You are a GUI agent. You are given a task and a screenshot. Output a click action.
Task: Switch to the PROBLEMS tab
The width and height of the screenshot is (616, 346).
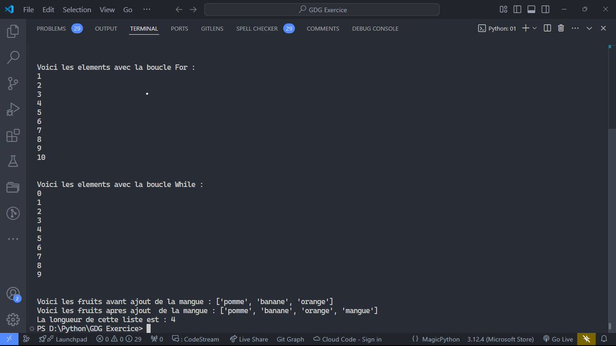[59, 29]
